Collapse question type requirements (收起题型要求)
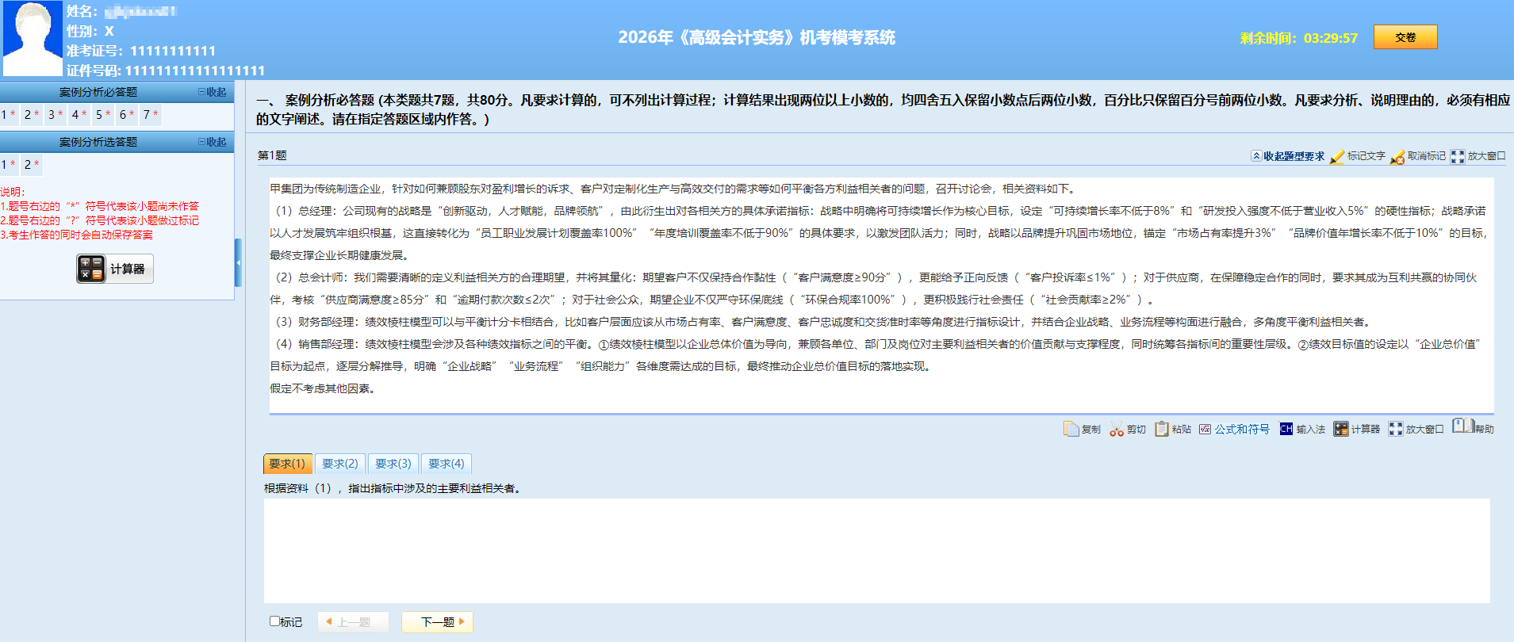The height and width of the screenshot is (642, 1514). click(x=1288, y=156)
